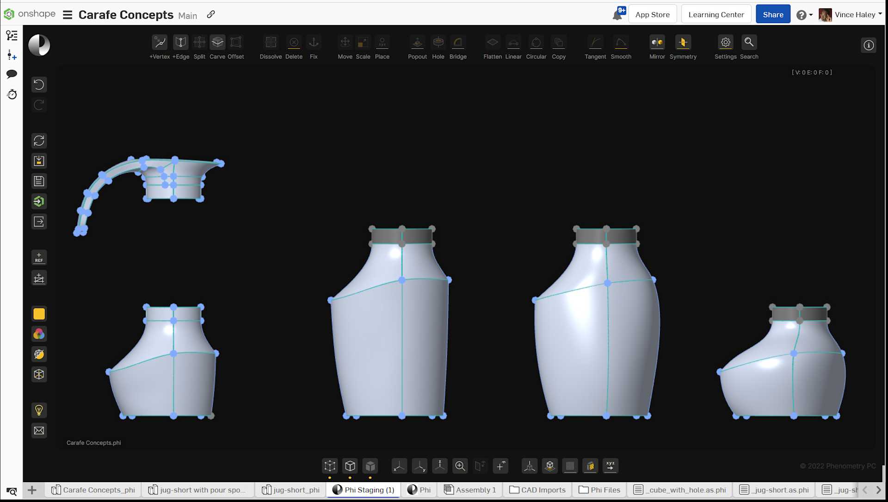
Task: Toggle shaded-with-edges display mode
Action: (x=350, y=466)
